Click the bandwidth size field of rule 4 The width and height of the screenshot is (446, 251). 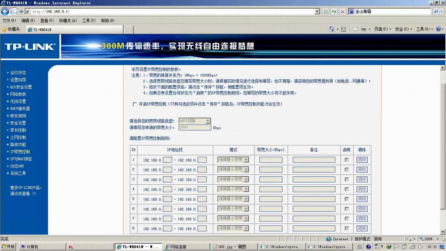point(271,189)
